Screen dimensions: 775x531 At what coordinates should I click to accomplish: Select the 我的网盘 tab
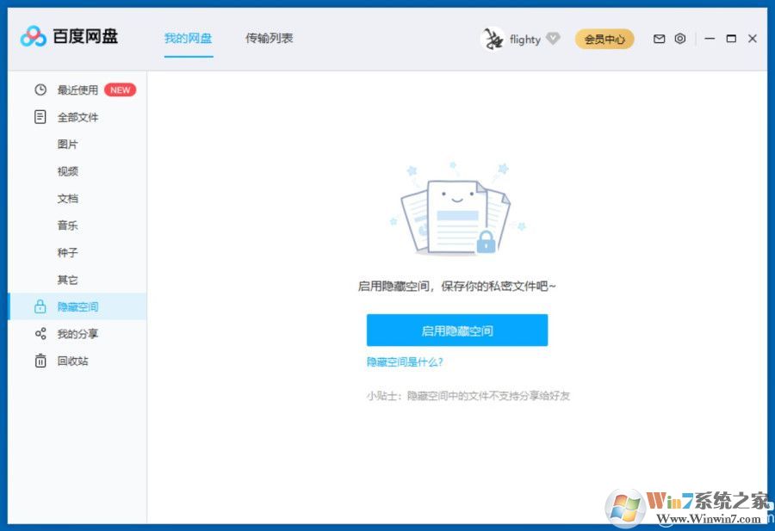click(189, 38)
